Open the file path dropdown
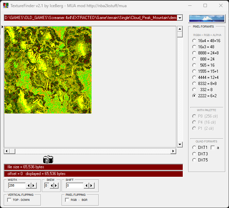The width and height of the screenshot is (229, 208). click(180, 18)
